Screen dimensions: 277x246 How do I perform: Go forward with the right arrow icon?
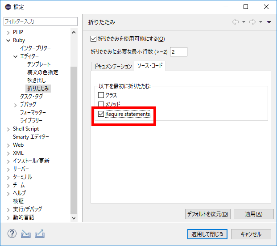tap(252, 22)
